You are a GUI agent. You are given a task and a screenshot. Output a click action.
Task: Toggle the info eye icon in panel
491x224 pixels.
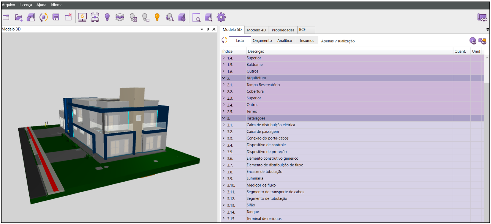tap(473, 41)
